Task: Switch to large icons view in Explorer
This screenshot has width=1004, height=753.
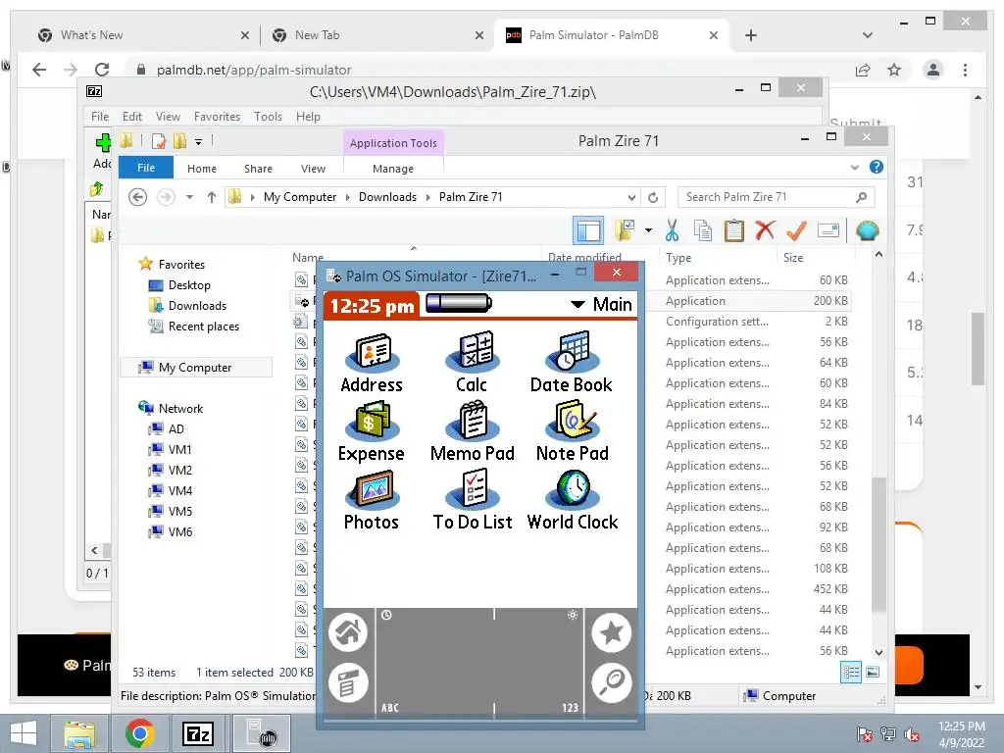Action: pyautogui.click(x=873, y=672)
